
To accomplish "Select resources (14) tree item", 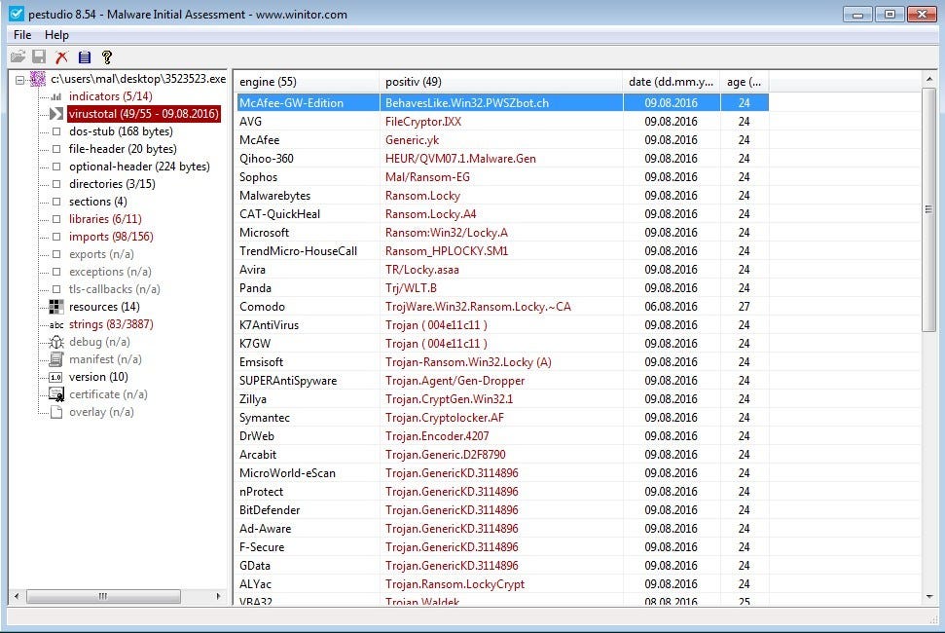I will click(104, 307).
